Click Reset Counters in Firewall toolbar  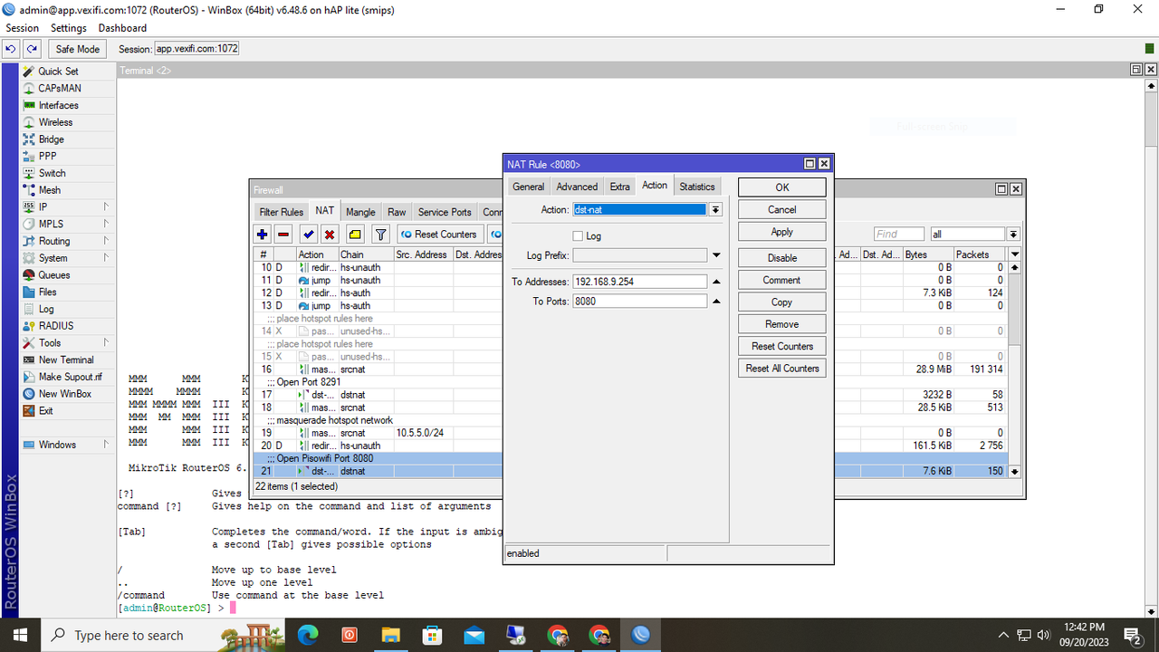click(x=439, y=235)
